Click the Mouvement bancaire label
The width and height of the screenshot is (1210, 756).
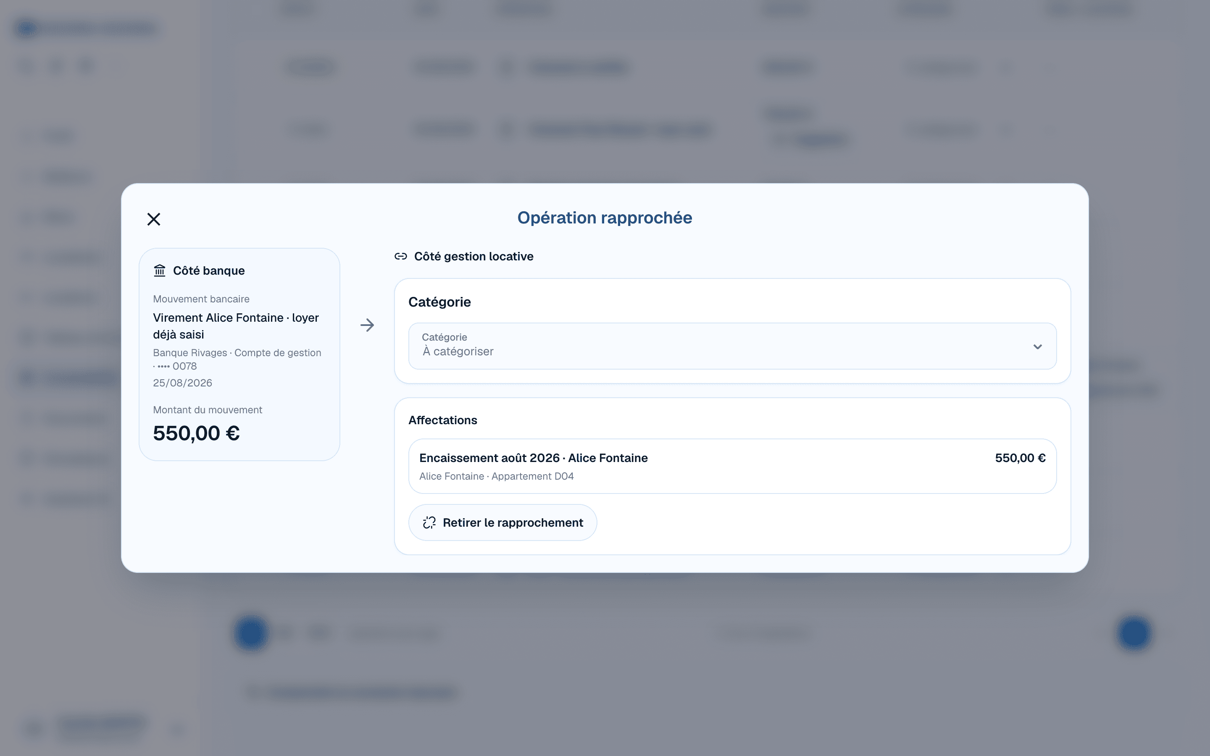point(201,299)
